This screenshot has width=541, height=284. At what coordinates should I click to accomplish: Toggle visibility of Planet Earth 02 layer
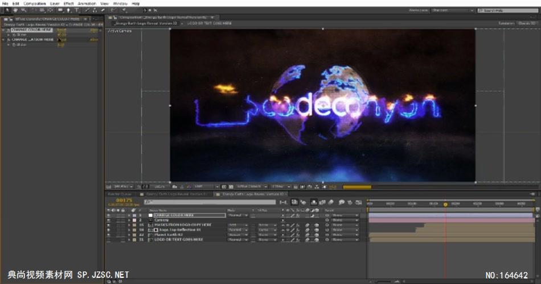109,235
